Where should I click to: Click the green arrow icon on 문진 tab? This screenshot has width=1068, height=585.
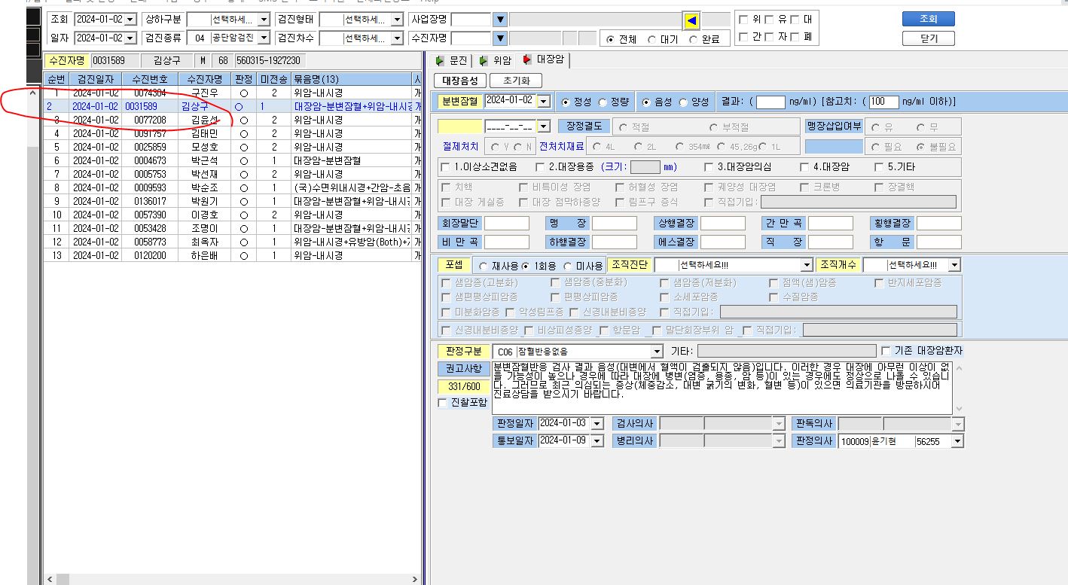point(440,60)
